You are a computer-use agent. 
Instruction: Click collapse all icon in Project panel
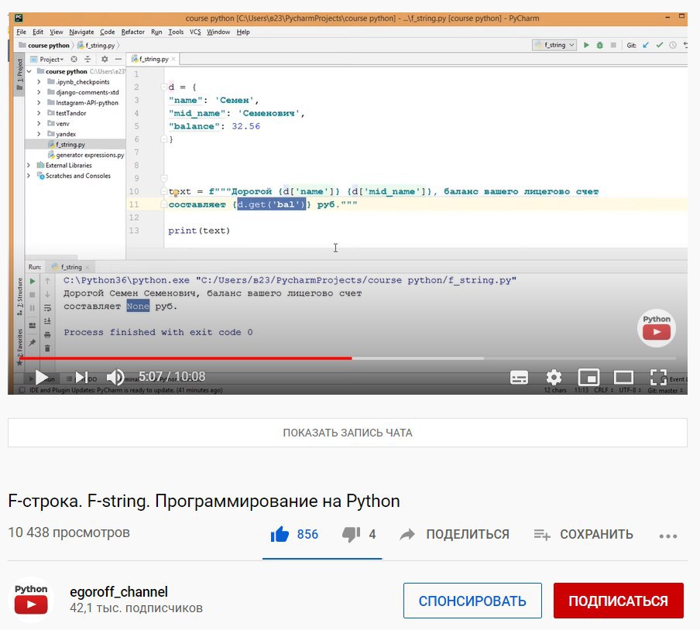tap(87, 60)
